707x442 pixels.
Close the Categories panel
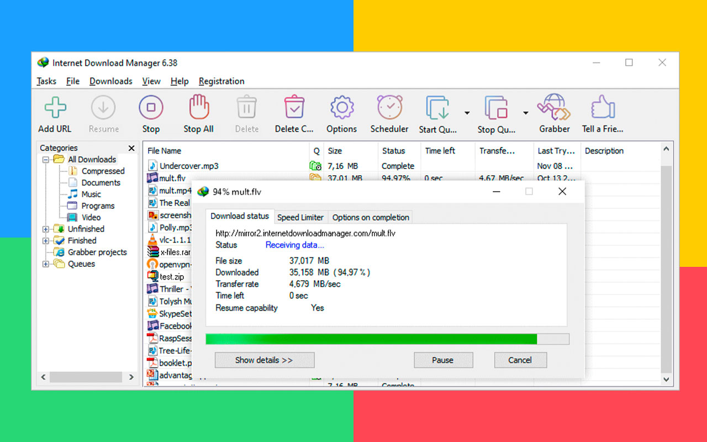point(131,148)
